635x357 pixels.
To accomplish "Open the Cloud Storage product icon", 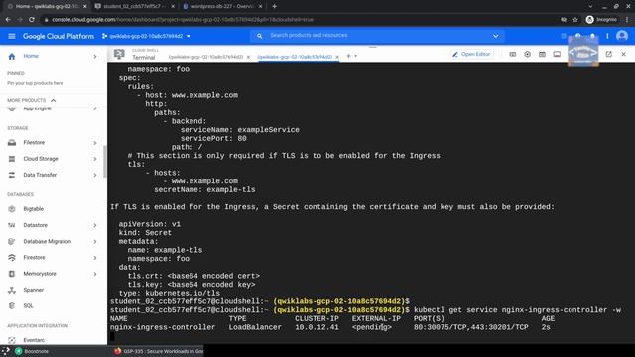I will pos(12,159).
